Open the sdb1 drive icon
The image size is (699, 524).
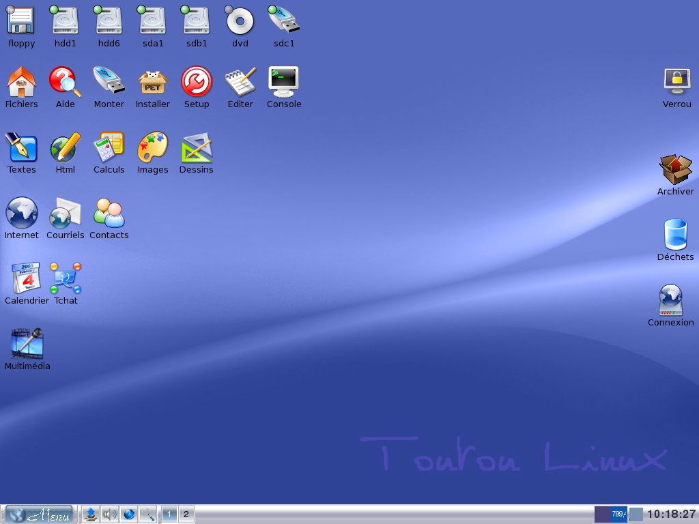click(196, 20)
